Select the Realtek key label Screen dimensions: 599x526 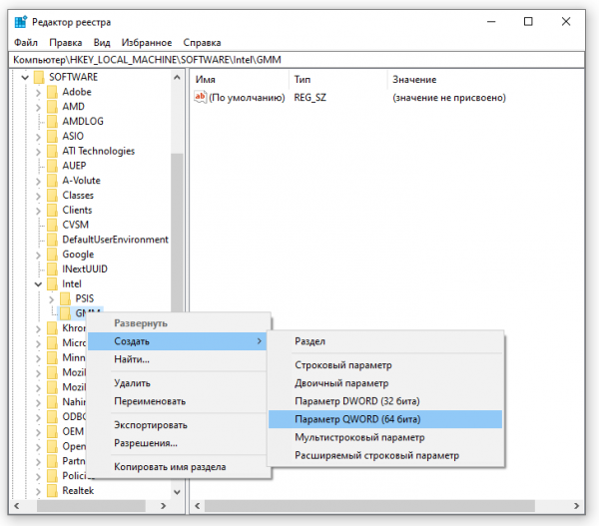click(78, 491)
